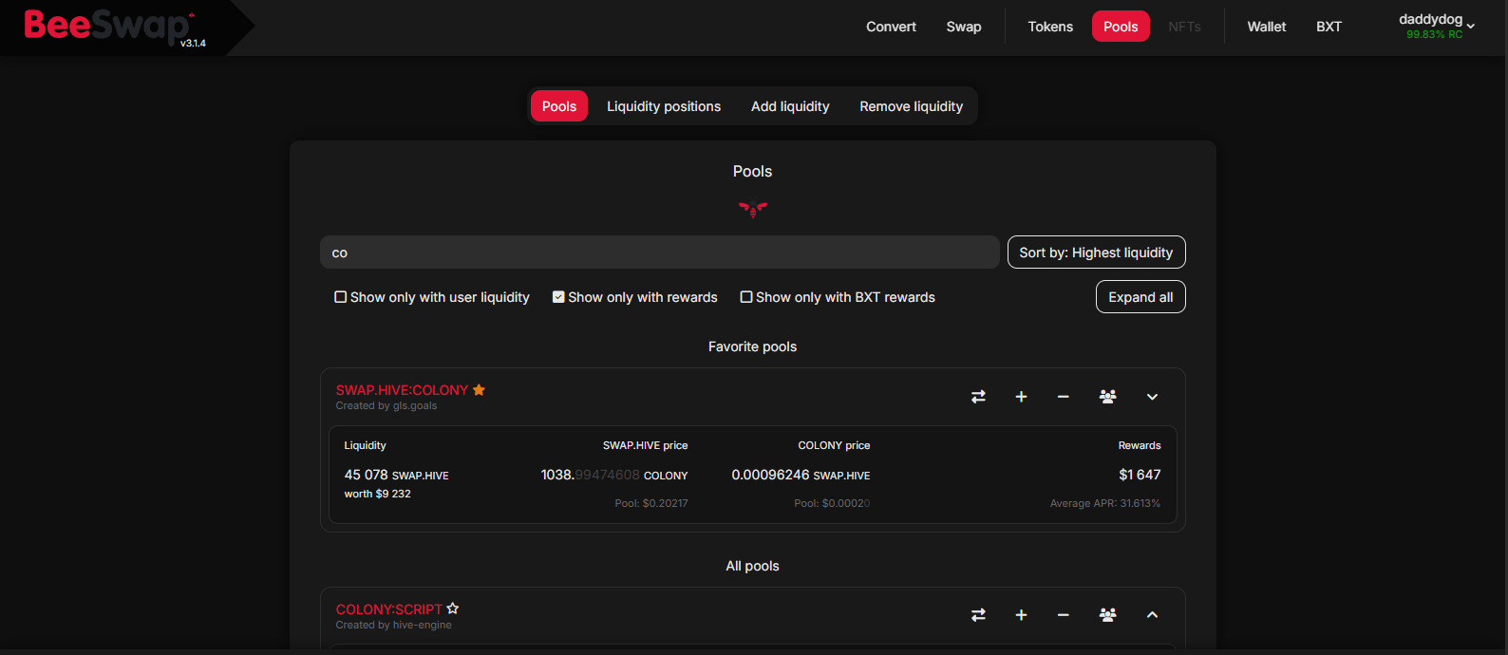Remove liquidity from SWAP.HIVE:COLONY via minus icon
Screen dimensions: 1508x655
tap(1064, 397)
